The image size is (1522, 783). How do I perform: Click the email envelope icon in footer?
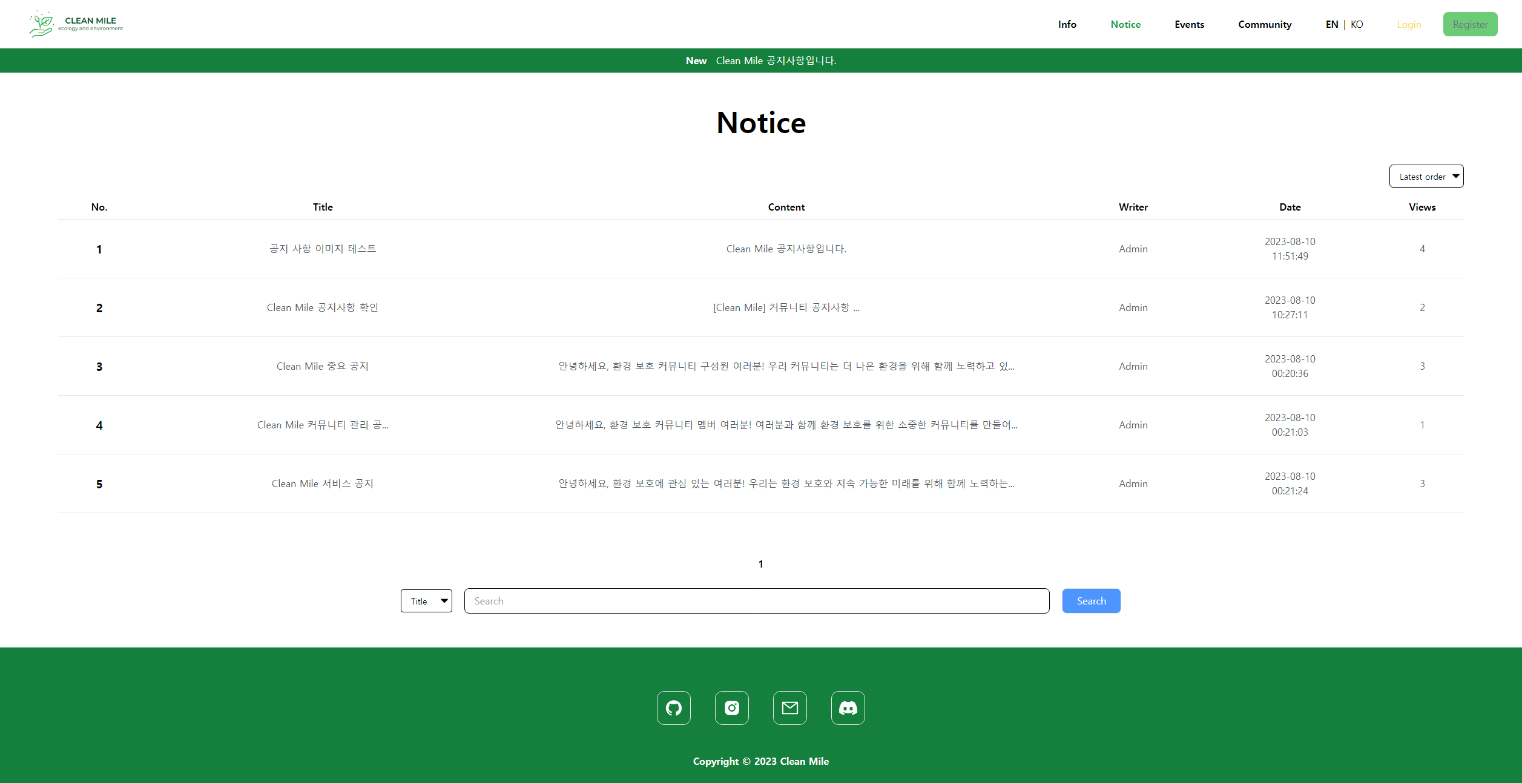[x=790, y=708]
